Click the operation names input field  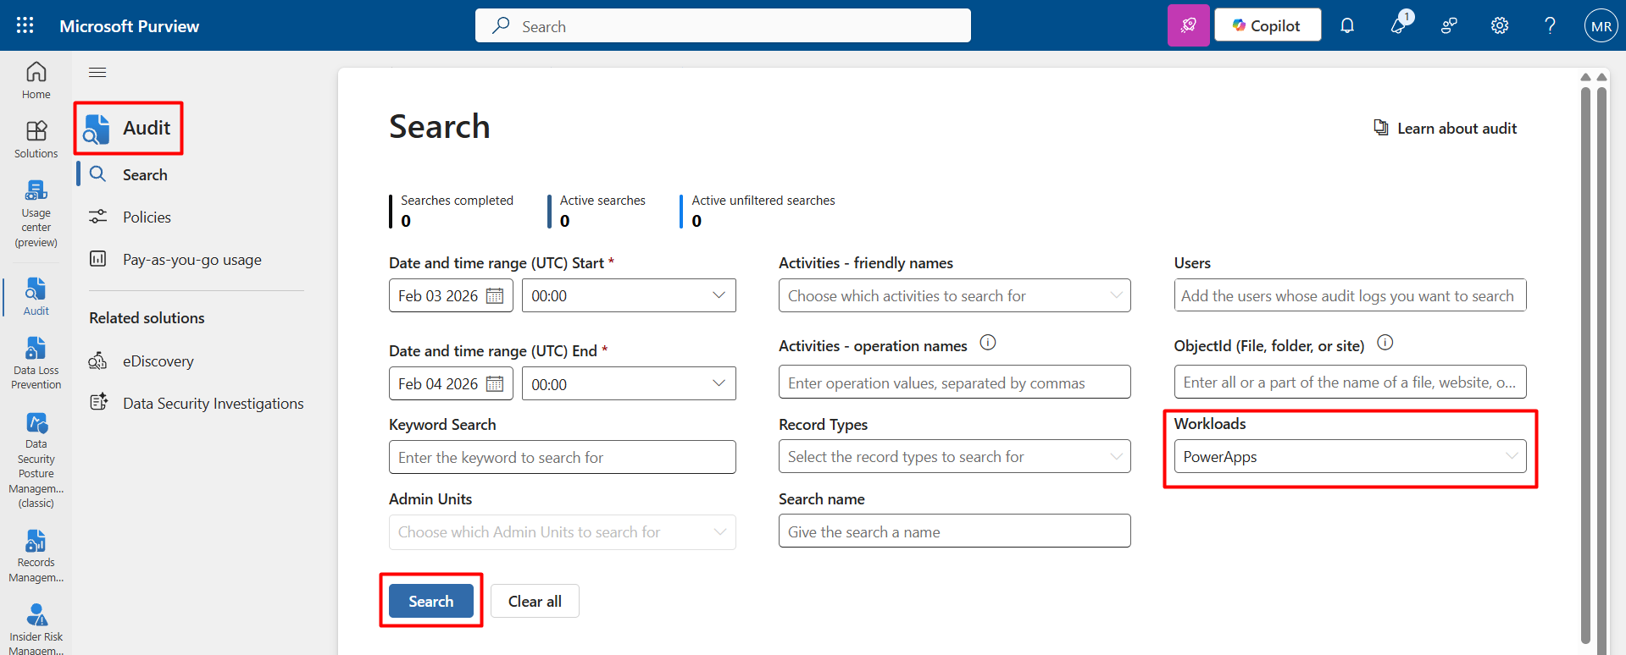coord(954,382)
